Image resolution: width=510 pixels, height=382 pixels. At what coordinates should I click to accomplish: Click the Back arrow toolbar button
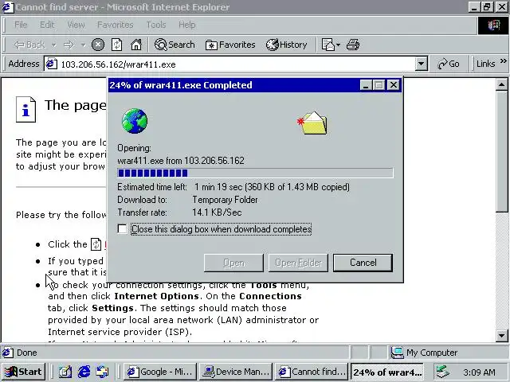(29, 45)
